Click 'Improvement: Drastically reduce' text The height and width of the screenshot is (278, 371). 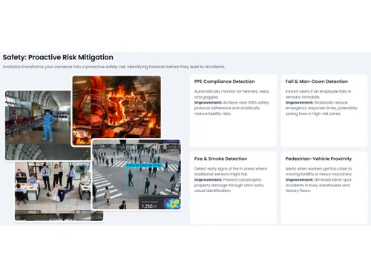pos(317,102)
